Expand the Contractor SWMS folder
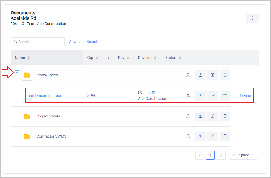The height and width of the screenshot is (178, 271). (17, 134)
